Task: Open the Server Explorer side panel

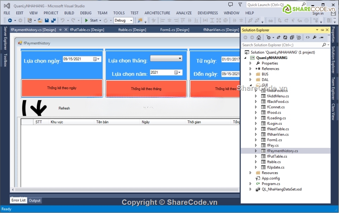Action: click(x=5, y=38)
